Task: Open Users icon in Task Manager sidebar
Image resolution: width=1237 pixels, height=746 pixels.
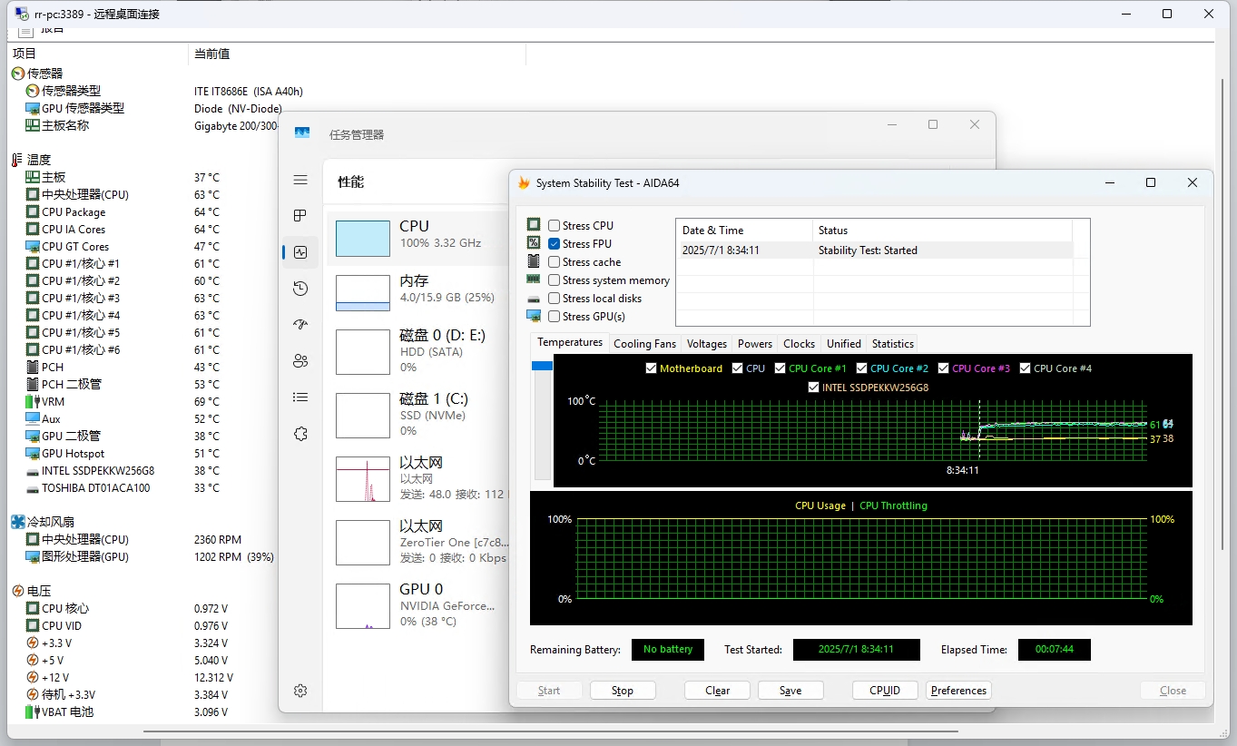Action: pos(300,361)
